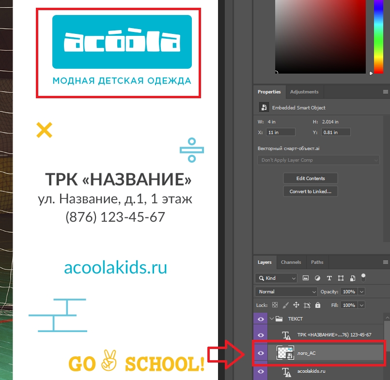
Task: Click the hue slider triangle handle
Action: tap(371, 73)
